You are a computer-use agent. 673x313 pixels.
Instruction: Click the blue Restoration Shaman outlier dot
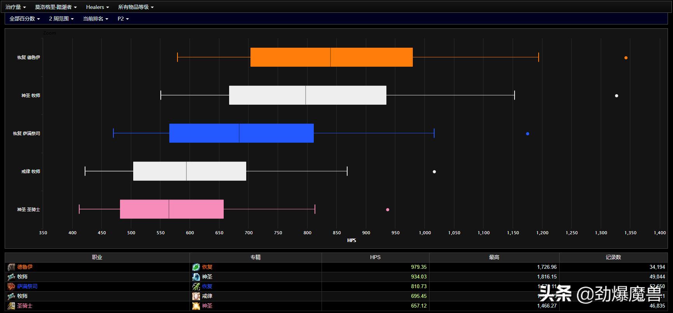527,134
